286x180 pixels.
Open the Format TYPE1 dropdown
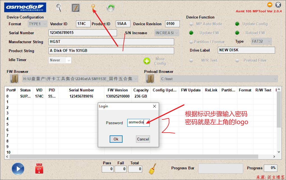[x=37, y=24]
